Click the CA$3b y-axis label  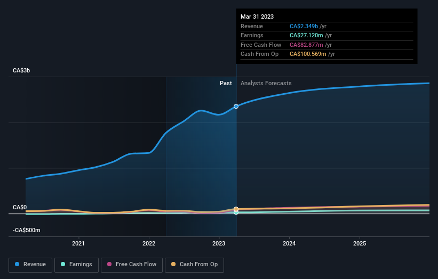(21, 70)
